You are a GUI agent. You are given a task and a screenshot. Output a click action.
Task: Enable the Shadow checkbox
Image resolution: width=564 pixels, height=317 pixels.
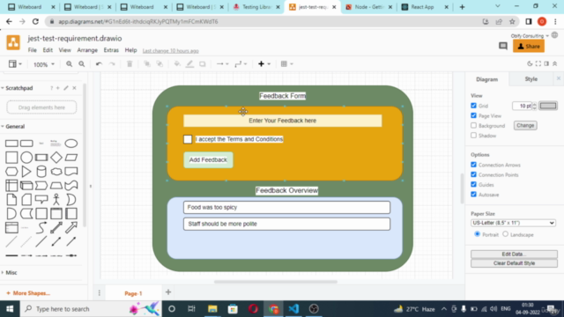[473, 136]
